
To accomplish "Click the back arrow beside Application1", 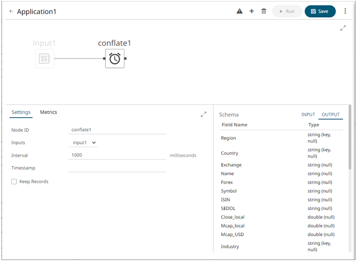I will [11, 11].
